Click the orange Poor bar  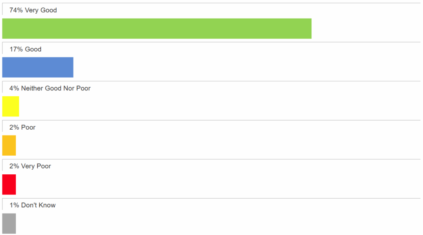coord(9,145)
